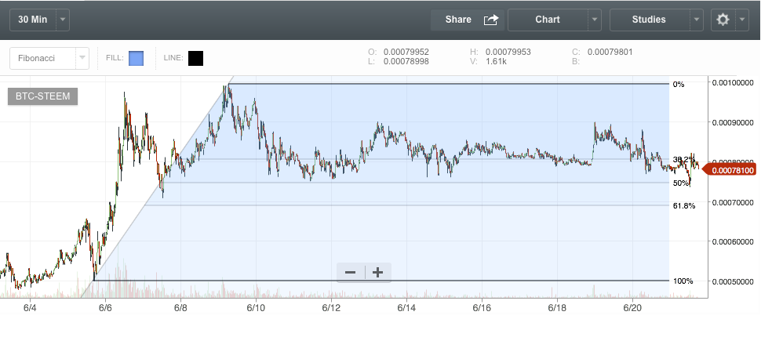The width and height of the screenshot is (772, 337).
Task: Expand the settings gear dropdown arrow
Action: click(x=742, y=20)
